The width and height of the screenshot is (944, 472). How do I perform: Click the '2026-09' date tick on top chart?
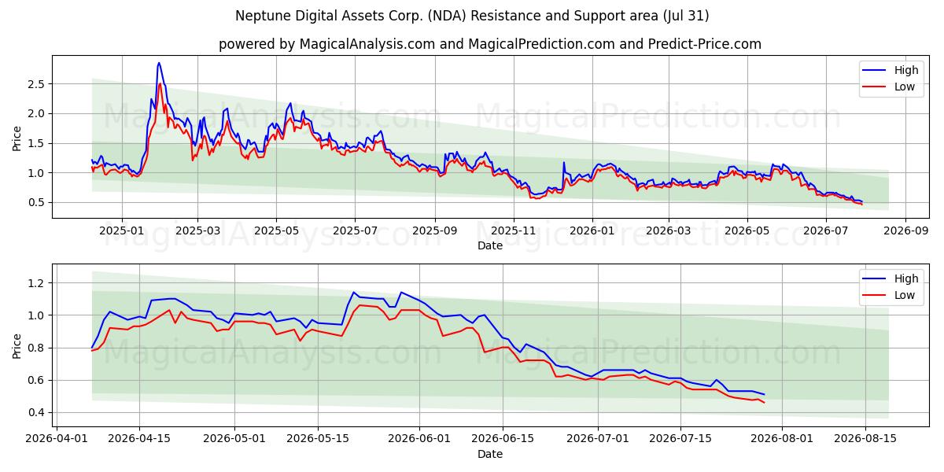click(x=905, y=230)
